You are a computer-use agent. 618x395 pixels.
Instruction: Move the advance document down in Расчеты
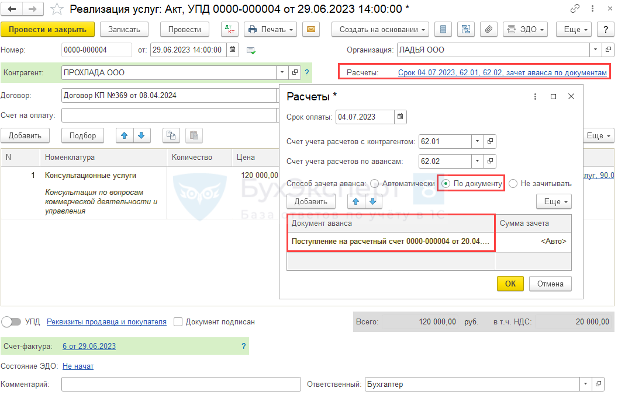pos(373,202)
